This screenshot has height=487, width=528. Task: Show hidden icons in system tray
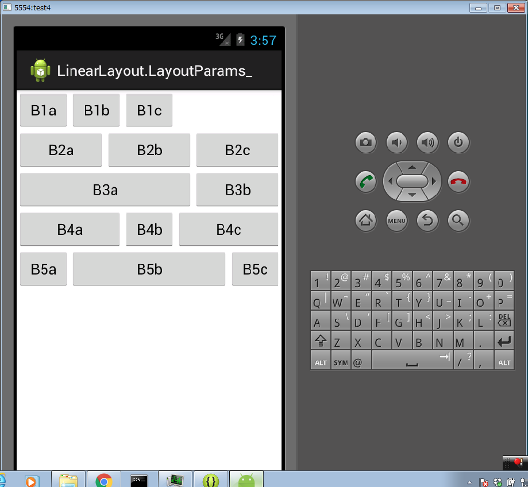tap(470, 482)
